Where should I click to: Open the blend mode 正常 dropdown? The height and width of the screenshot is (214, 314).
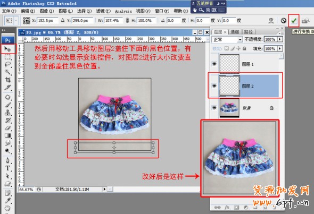point(227,40)
